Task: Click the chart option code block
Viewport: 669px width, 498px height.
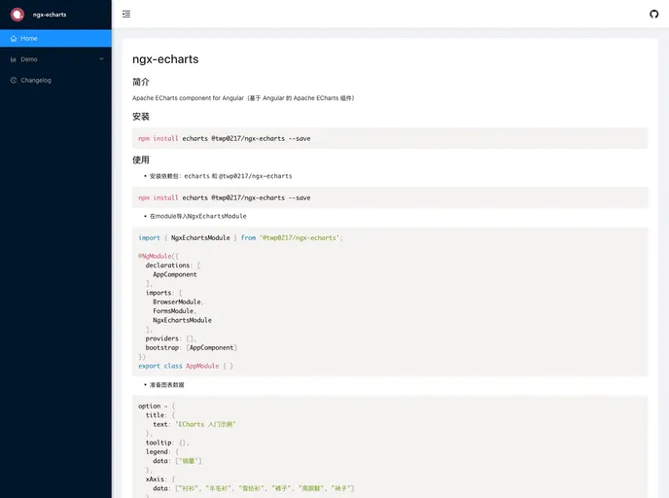Action: pyautogui.click(x=389, y=445)
